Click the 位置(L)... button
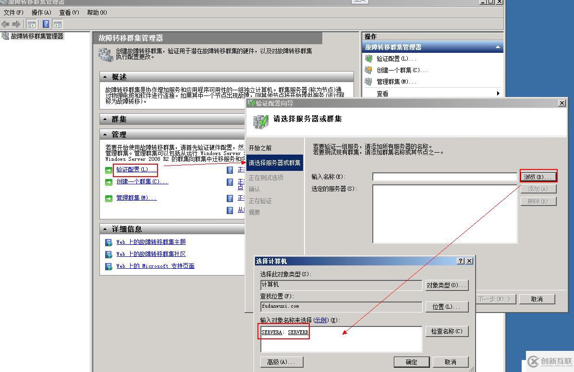Screen dimensions: 574x372 click(447, 307)
